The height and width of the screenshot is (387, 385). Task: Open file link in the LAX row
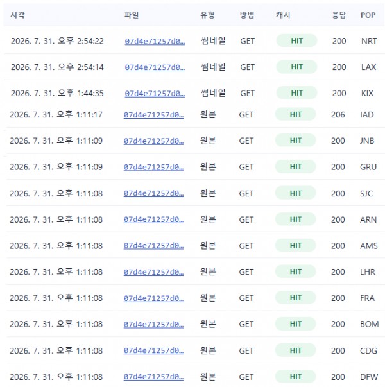pyautogui.click(x=155, y=67)
